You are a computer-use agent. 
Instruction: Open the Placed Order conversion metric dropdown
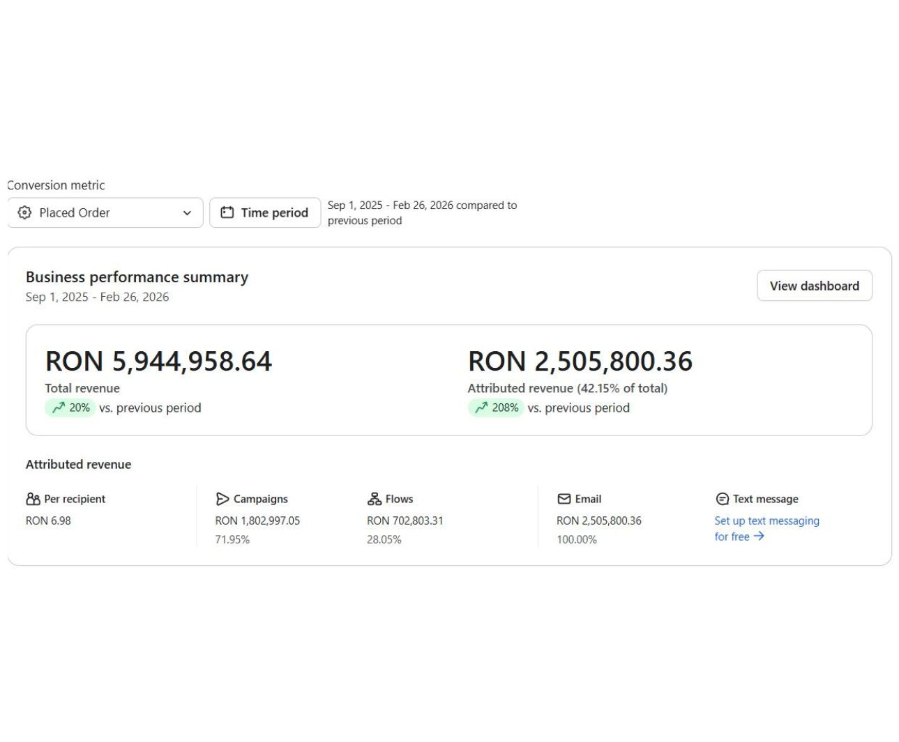pos(105,212)
